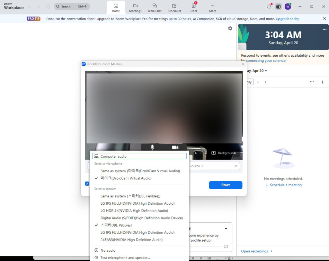
Task: Start the meeting
Action: click(226, 185)
